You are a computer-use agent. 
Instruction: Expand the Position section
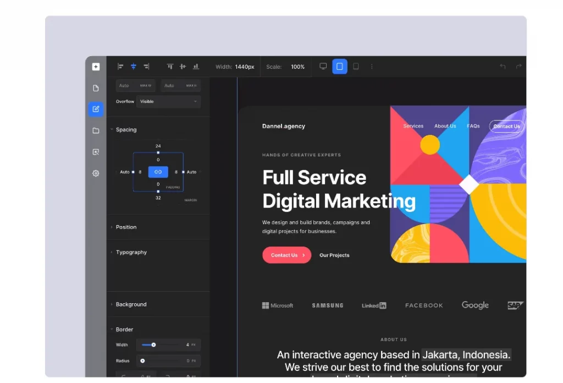(x=126, y=227)
